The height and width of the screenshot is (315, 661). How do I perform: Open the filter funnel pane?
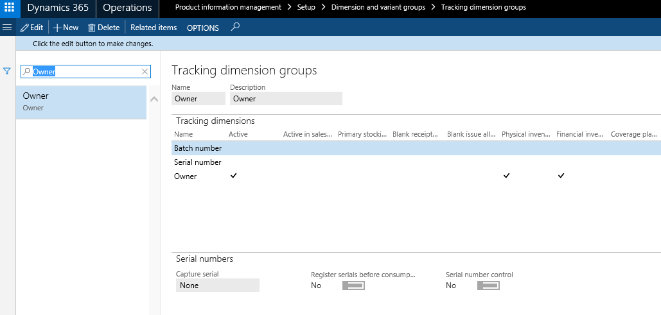pos(8,71)
